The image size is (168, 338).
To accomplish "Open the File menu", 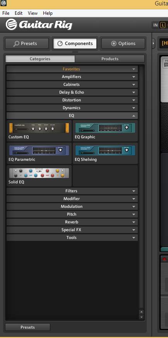I will [x=6, y=13].
